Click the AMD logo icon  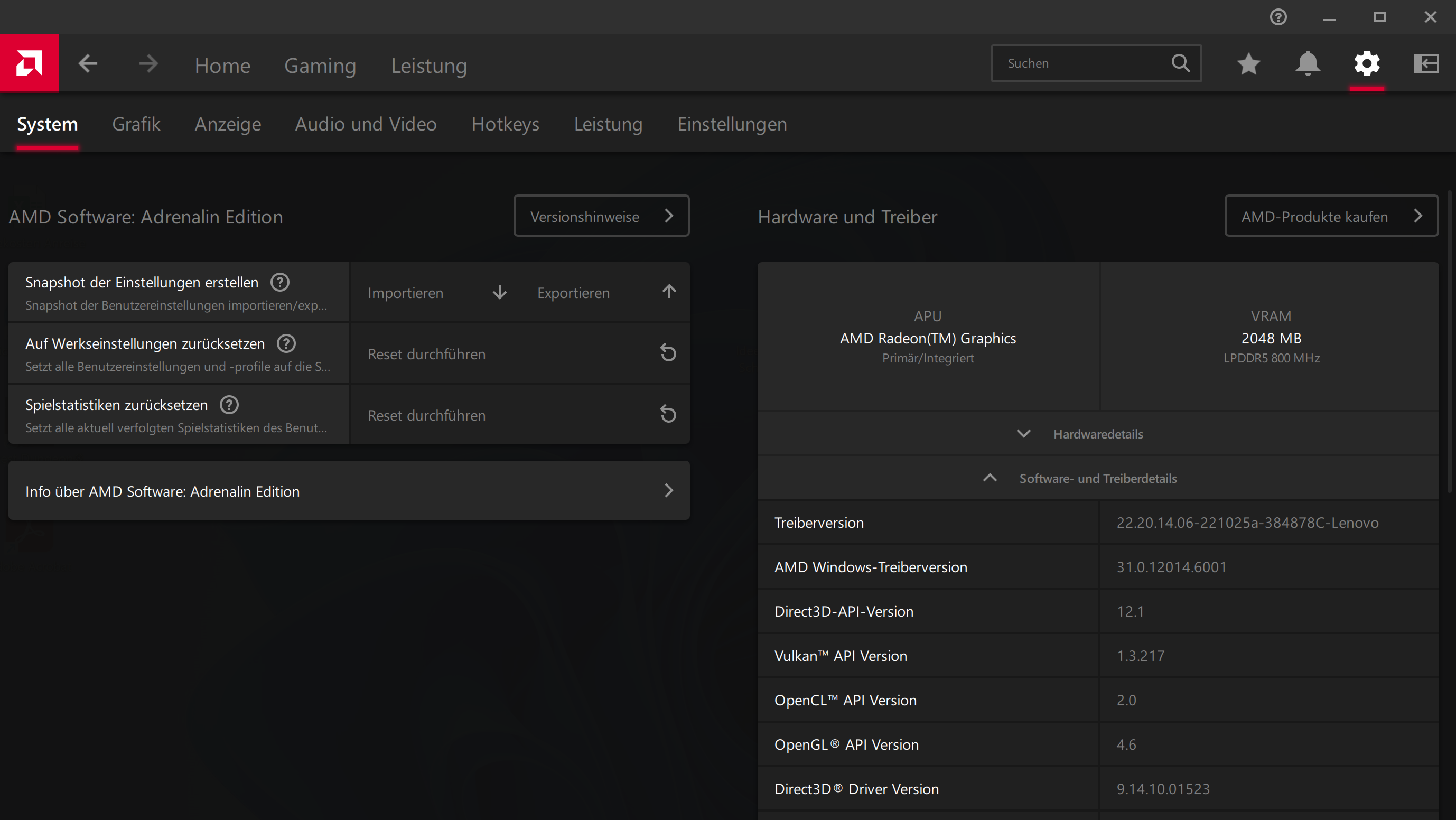(30, 63)
